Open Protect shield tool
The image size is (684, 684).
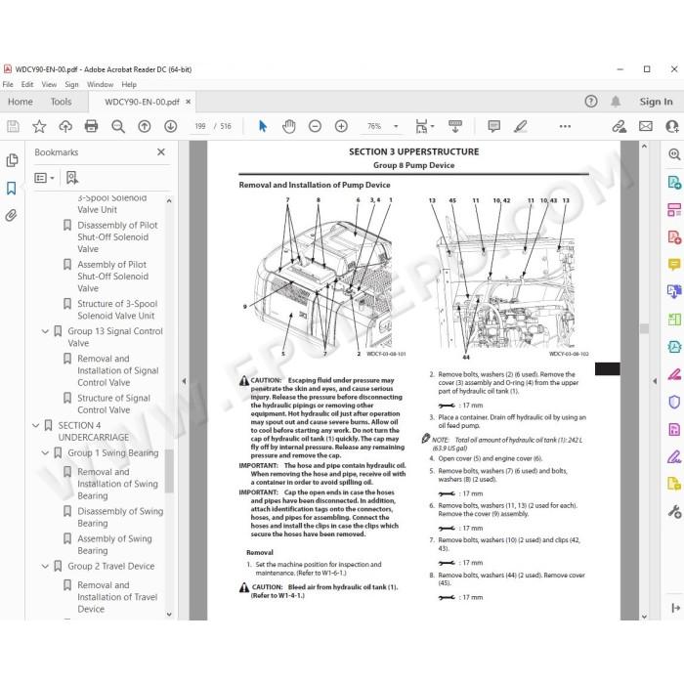click(x=674, y=402)
